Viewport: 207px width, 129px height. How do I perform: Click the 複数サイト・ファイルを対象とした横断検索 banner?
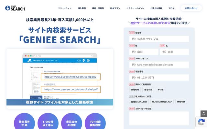(60, 102)
